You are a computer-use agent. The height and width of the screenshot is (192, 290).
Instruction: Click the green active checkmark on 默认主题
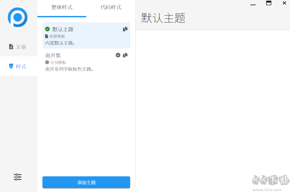tap(47, 29)
